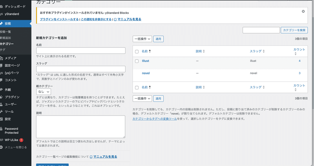Open the yStandard sidebar menu
This screenshot has height=166, width=314.
12,14
